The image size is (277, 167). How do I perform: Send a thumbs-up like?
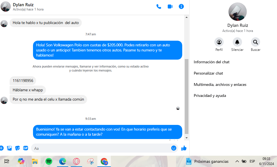click(x=184, y=148)
